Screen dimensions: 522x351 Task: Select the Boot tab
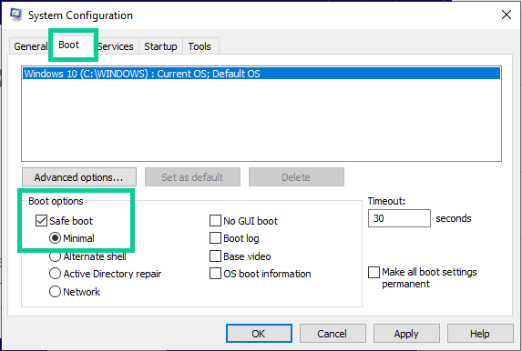coord(69,45)
